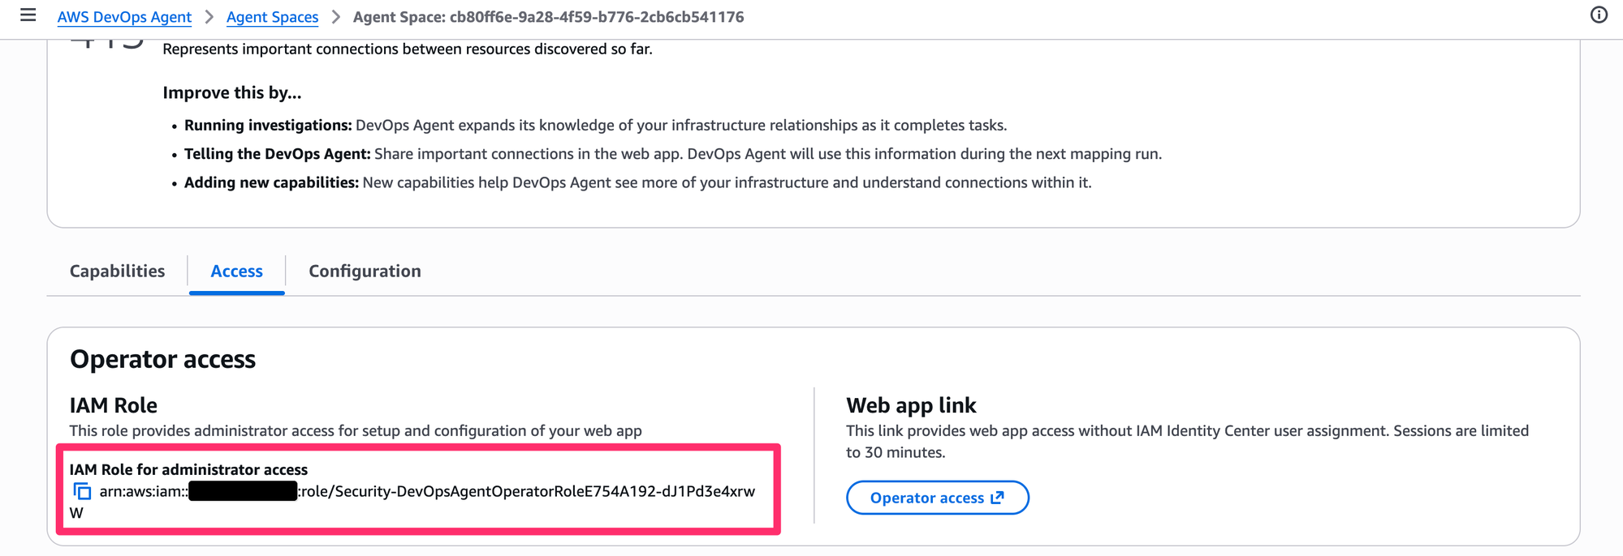Open the hamburger navigation menu
This screenshot has width=1623, height=556.
pos(28,15)
